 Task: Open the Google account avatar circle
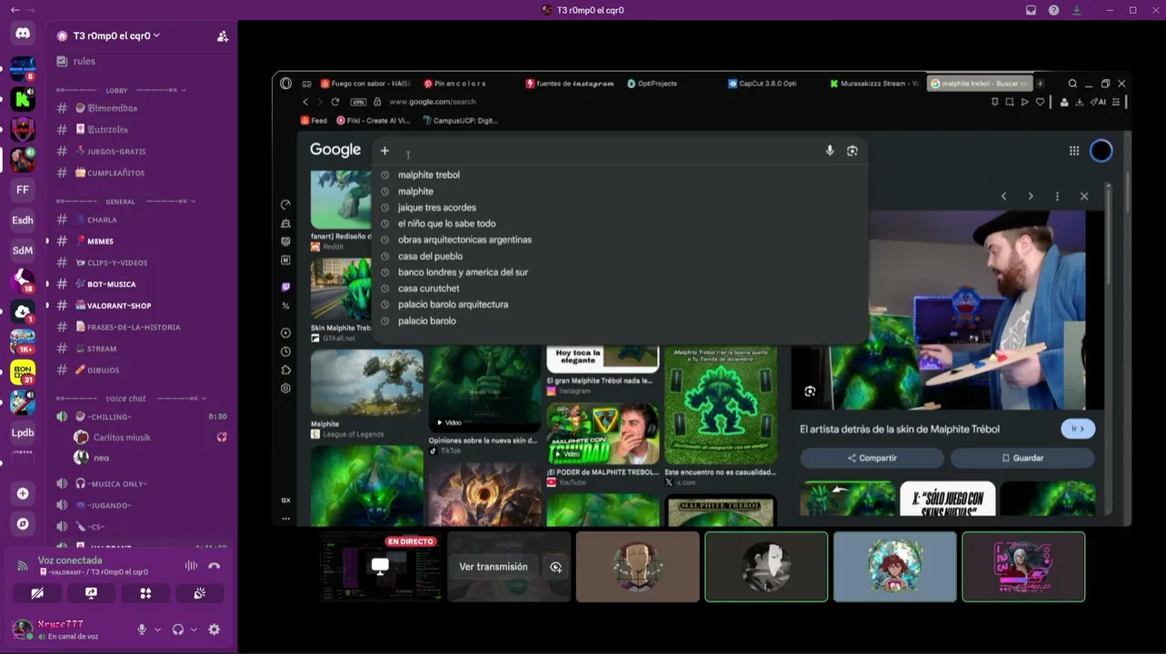[x=1101, y=151]
